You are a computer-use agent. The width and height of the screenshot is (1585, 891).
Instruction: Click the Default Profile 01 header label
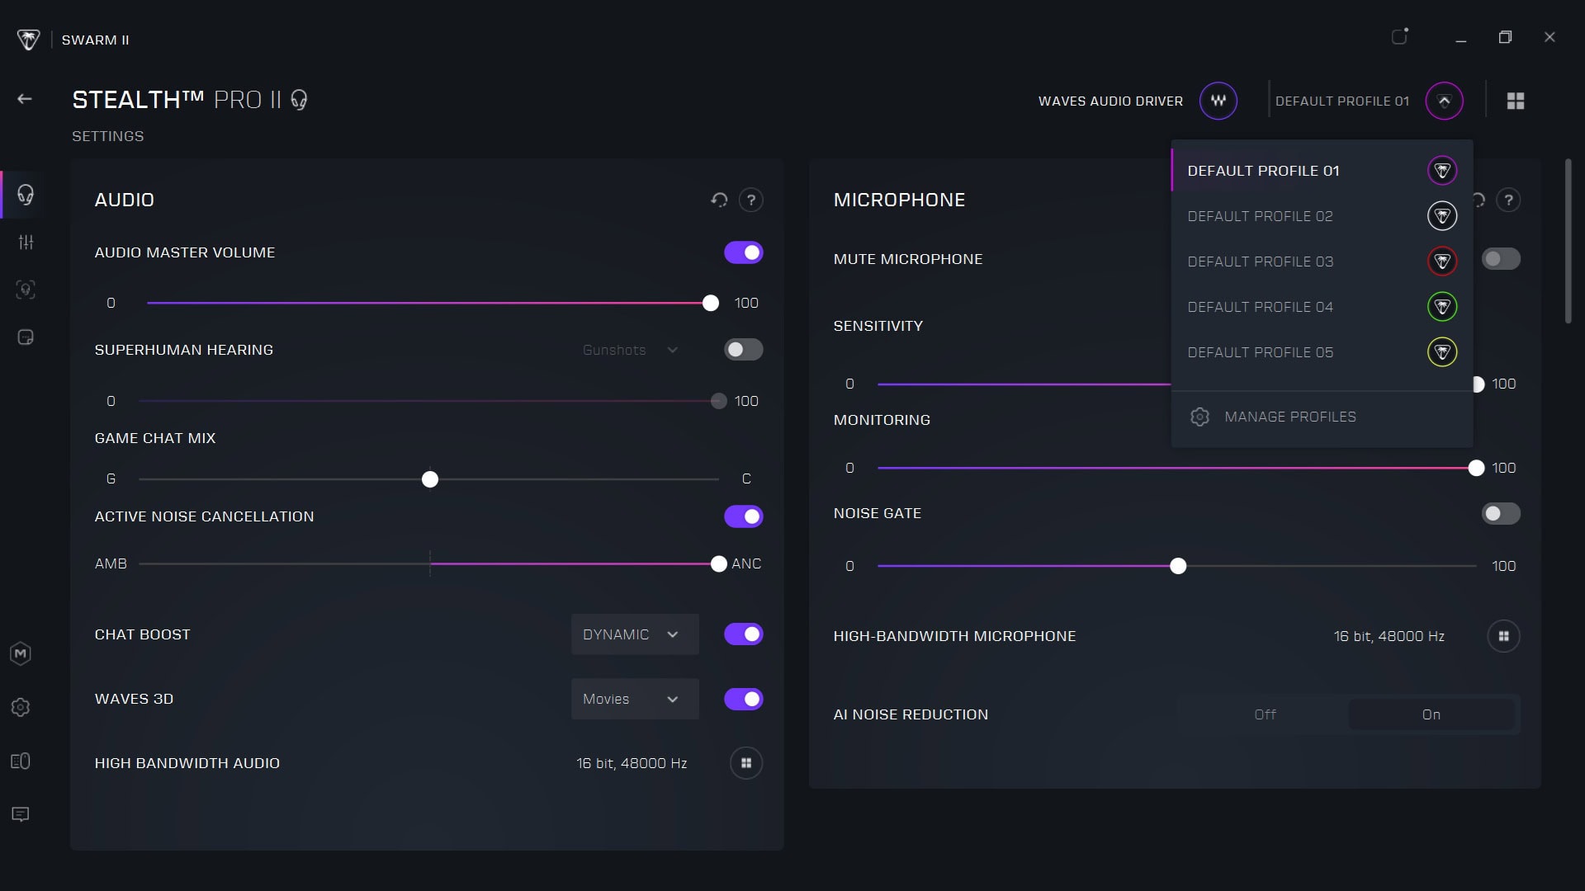[x=1342, y=101]
